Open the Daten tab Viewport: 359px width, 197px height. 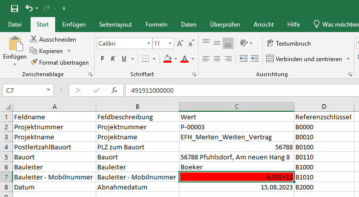tap(189, 25)
